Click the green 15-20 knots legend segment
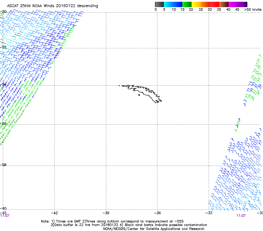Image resolution: width=263 pixels, height=231 pixels. point(187,4)
